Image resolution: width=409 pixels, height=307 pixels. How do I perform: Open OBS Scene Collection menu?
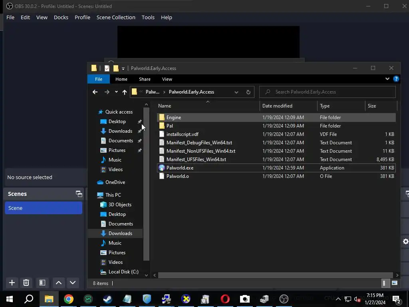pos(116,17)
